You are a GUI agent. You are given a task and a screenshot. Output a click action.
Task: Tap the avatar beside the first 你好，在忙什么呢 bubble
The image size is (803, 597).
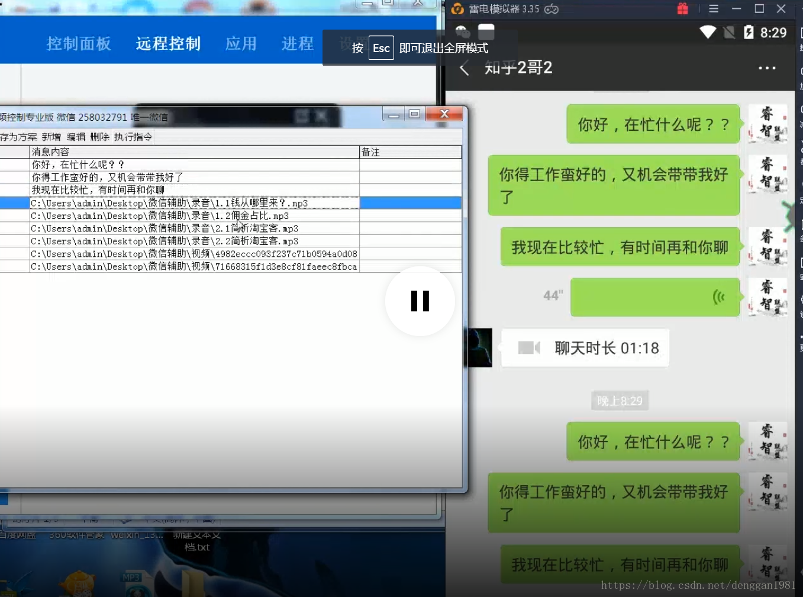(767, 124)
